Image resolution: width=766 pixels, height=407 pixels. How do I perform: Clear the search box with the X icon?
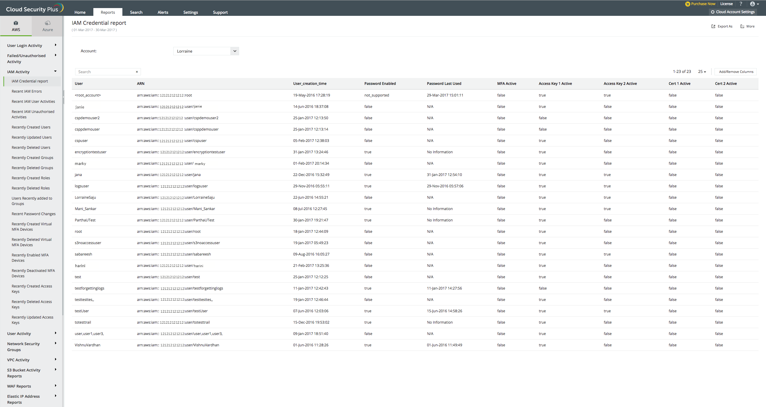(137, 72)
